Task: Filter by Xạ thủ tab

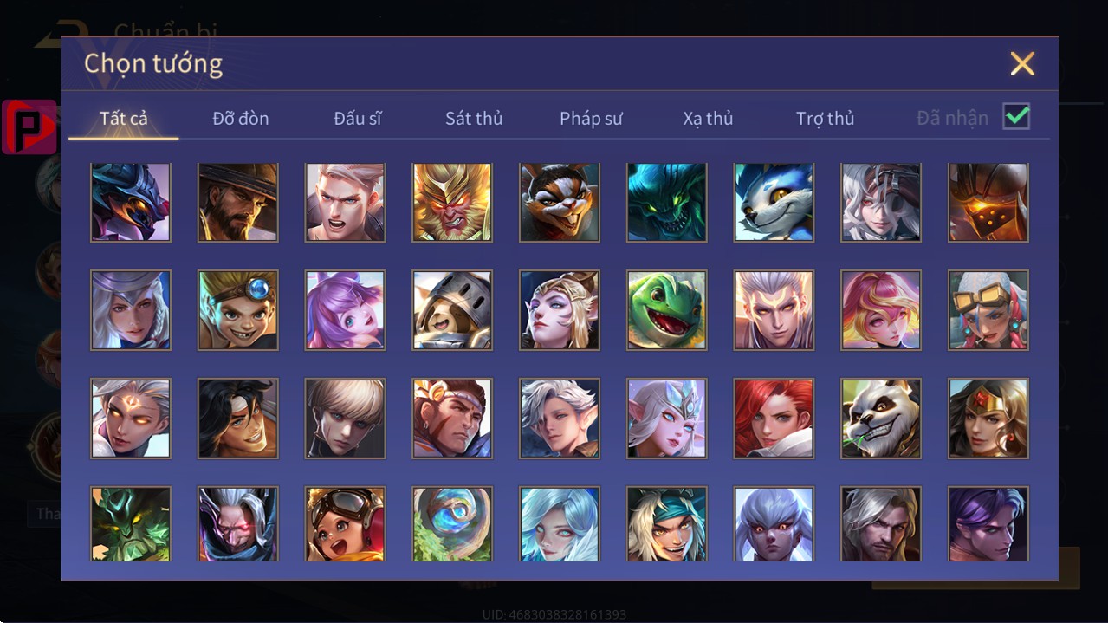Action: coord(708,119)
